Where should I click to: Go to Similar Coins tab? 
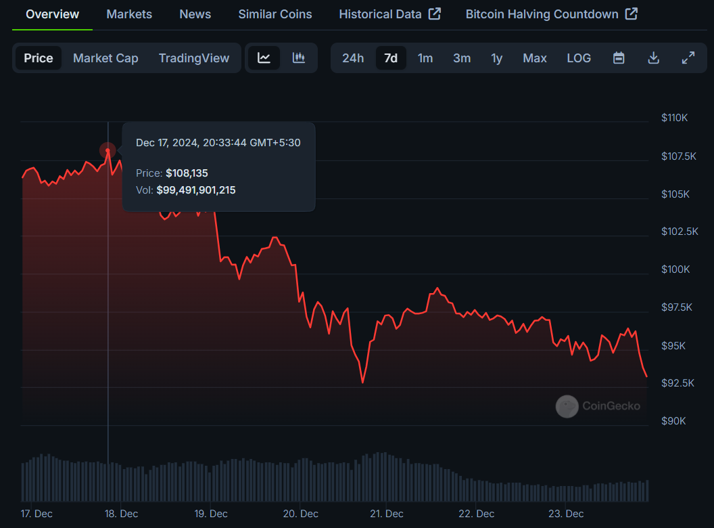(275, 14)
